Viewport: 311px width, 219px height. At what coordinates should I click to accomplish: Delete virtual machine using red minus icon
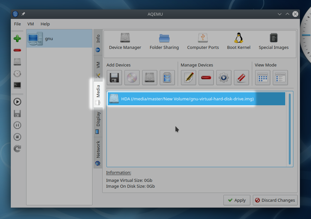tap(17, 50)
